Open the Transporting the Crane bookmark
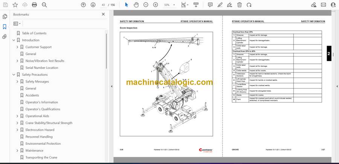Image resolution: width=339 pixels, height=164 pixels. point(41,158)
